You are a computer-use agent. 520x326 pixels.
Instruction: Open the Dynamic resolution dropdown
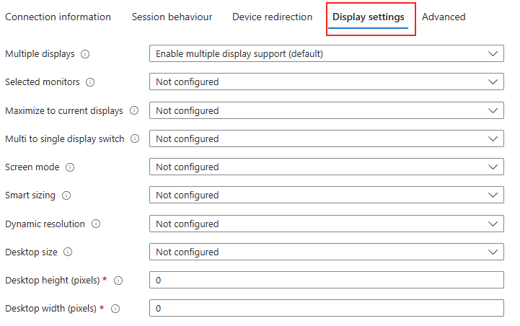click(x=327, y=224)
